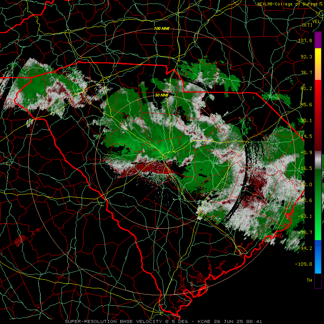Click the 76.7 scale value

point(306,72)
